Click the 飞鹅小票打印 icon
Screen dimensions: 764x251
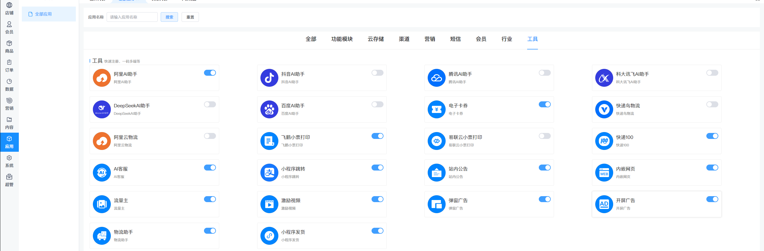[x=269, y=141]
